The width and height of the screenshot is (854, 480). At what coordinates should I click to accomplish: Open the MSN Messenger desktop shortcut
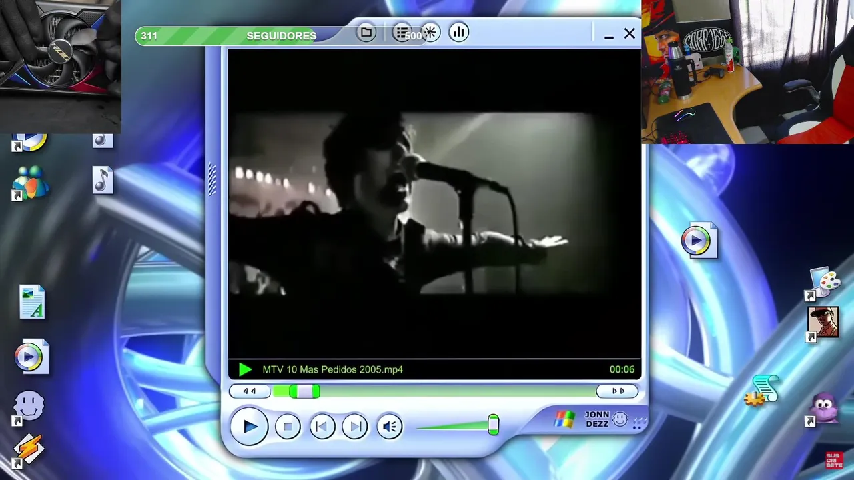point(29,183)
